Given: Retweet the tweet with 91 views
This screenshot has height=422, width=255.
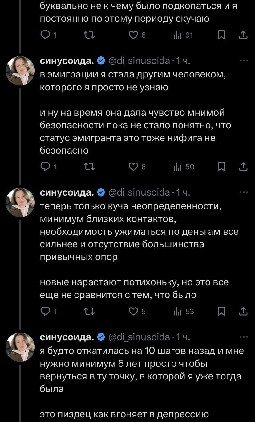Looking at the screenshot, I should point(89,35).
